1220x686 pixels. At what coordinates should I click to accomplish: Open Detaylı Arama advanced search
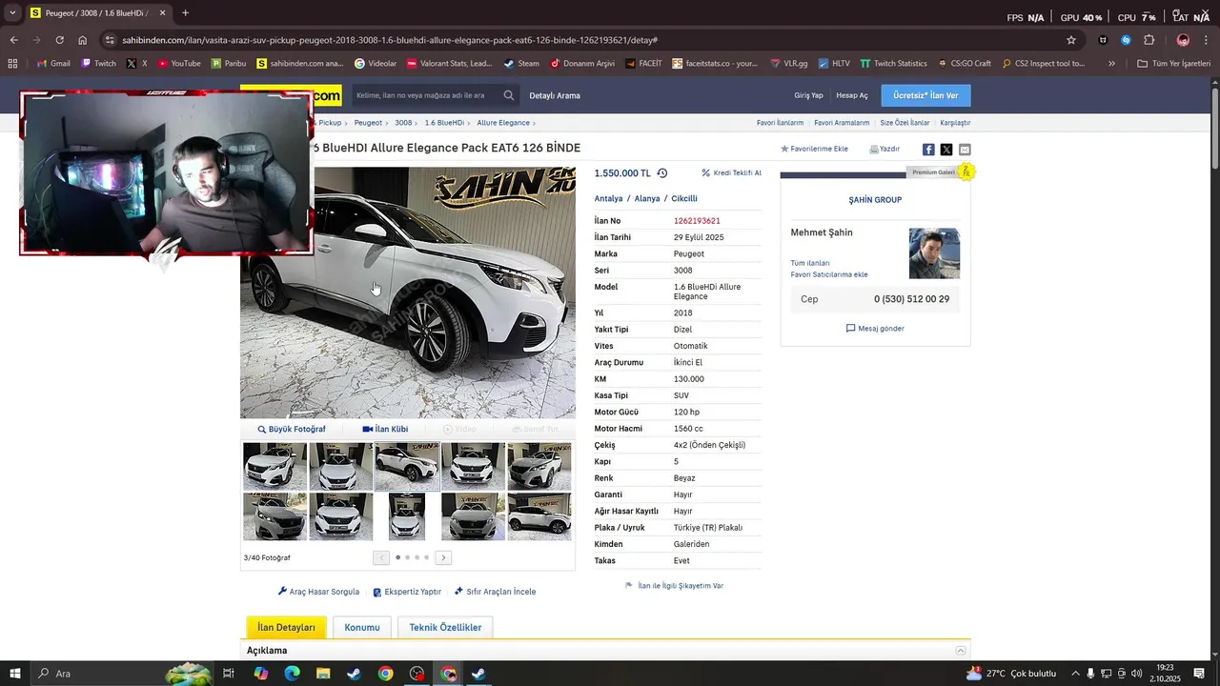(x=555, y=95)
